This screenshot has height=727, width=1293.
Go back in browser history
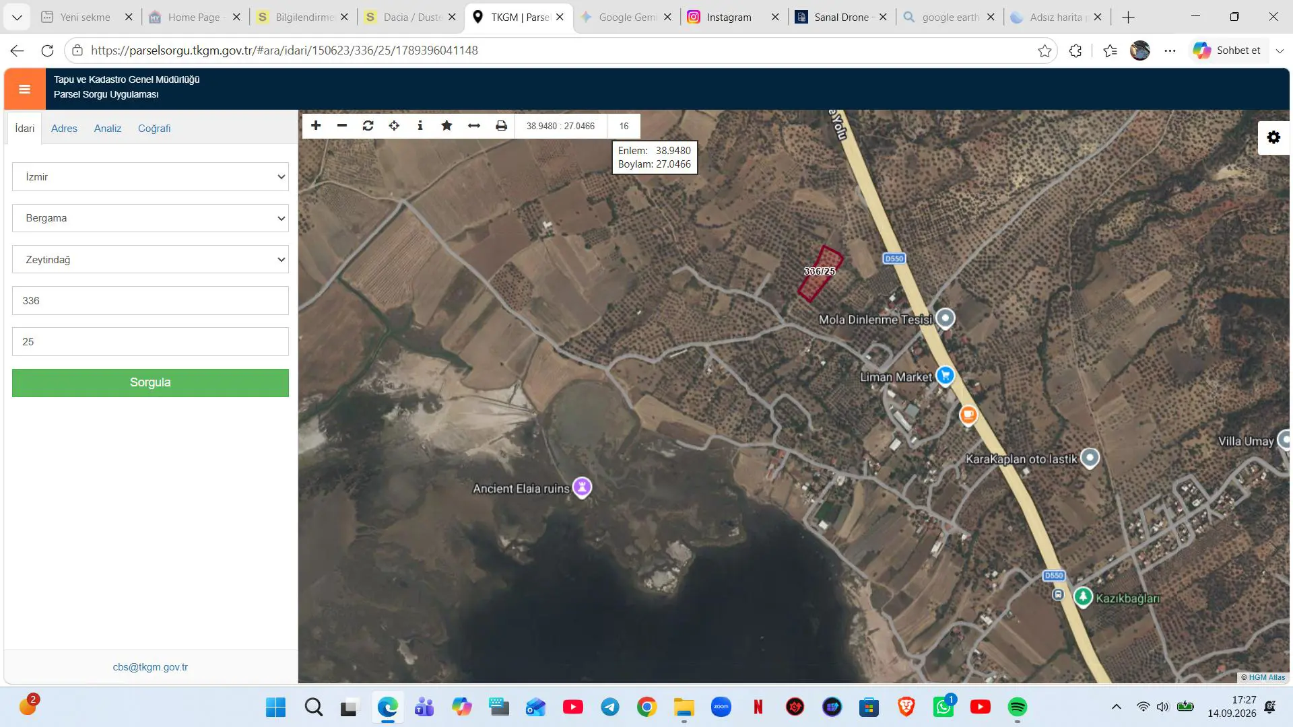(18, 50)
